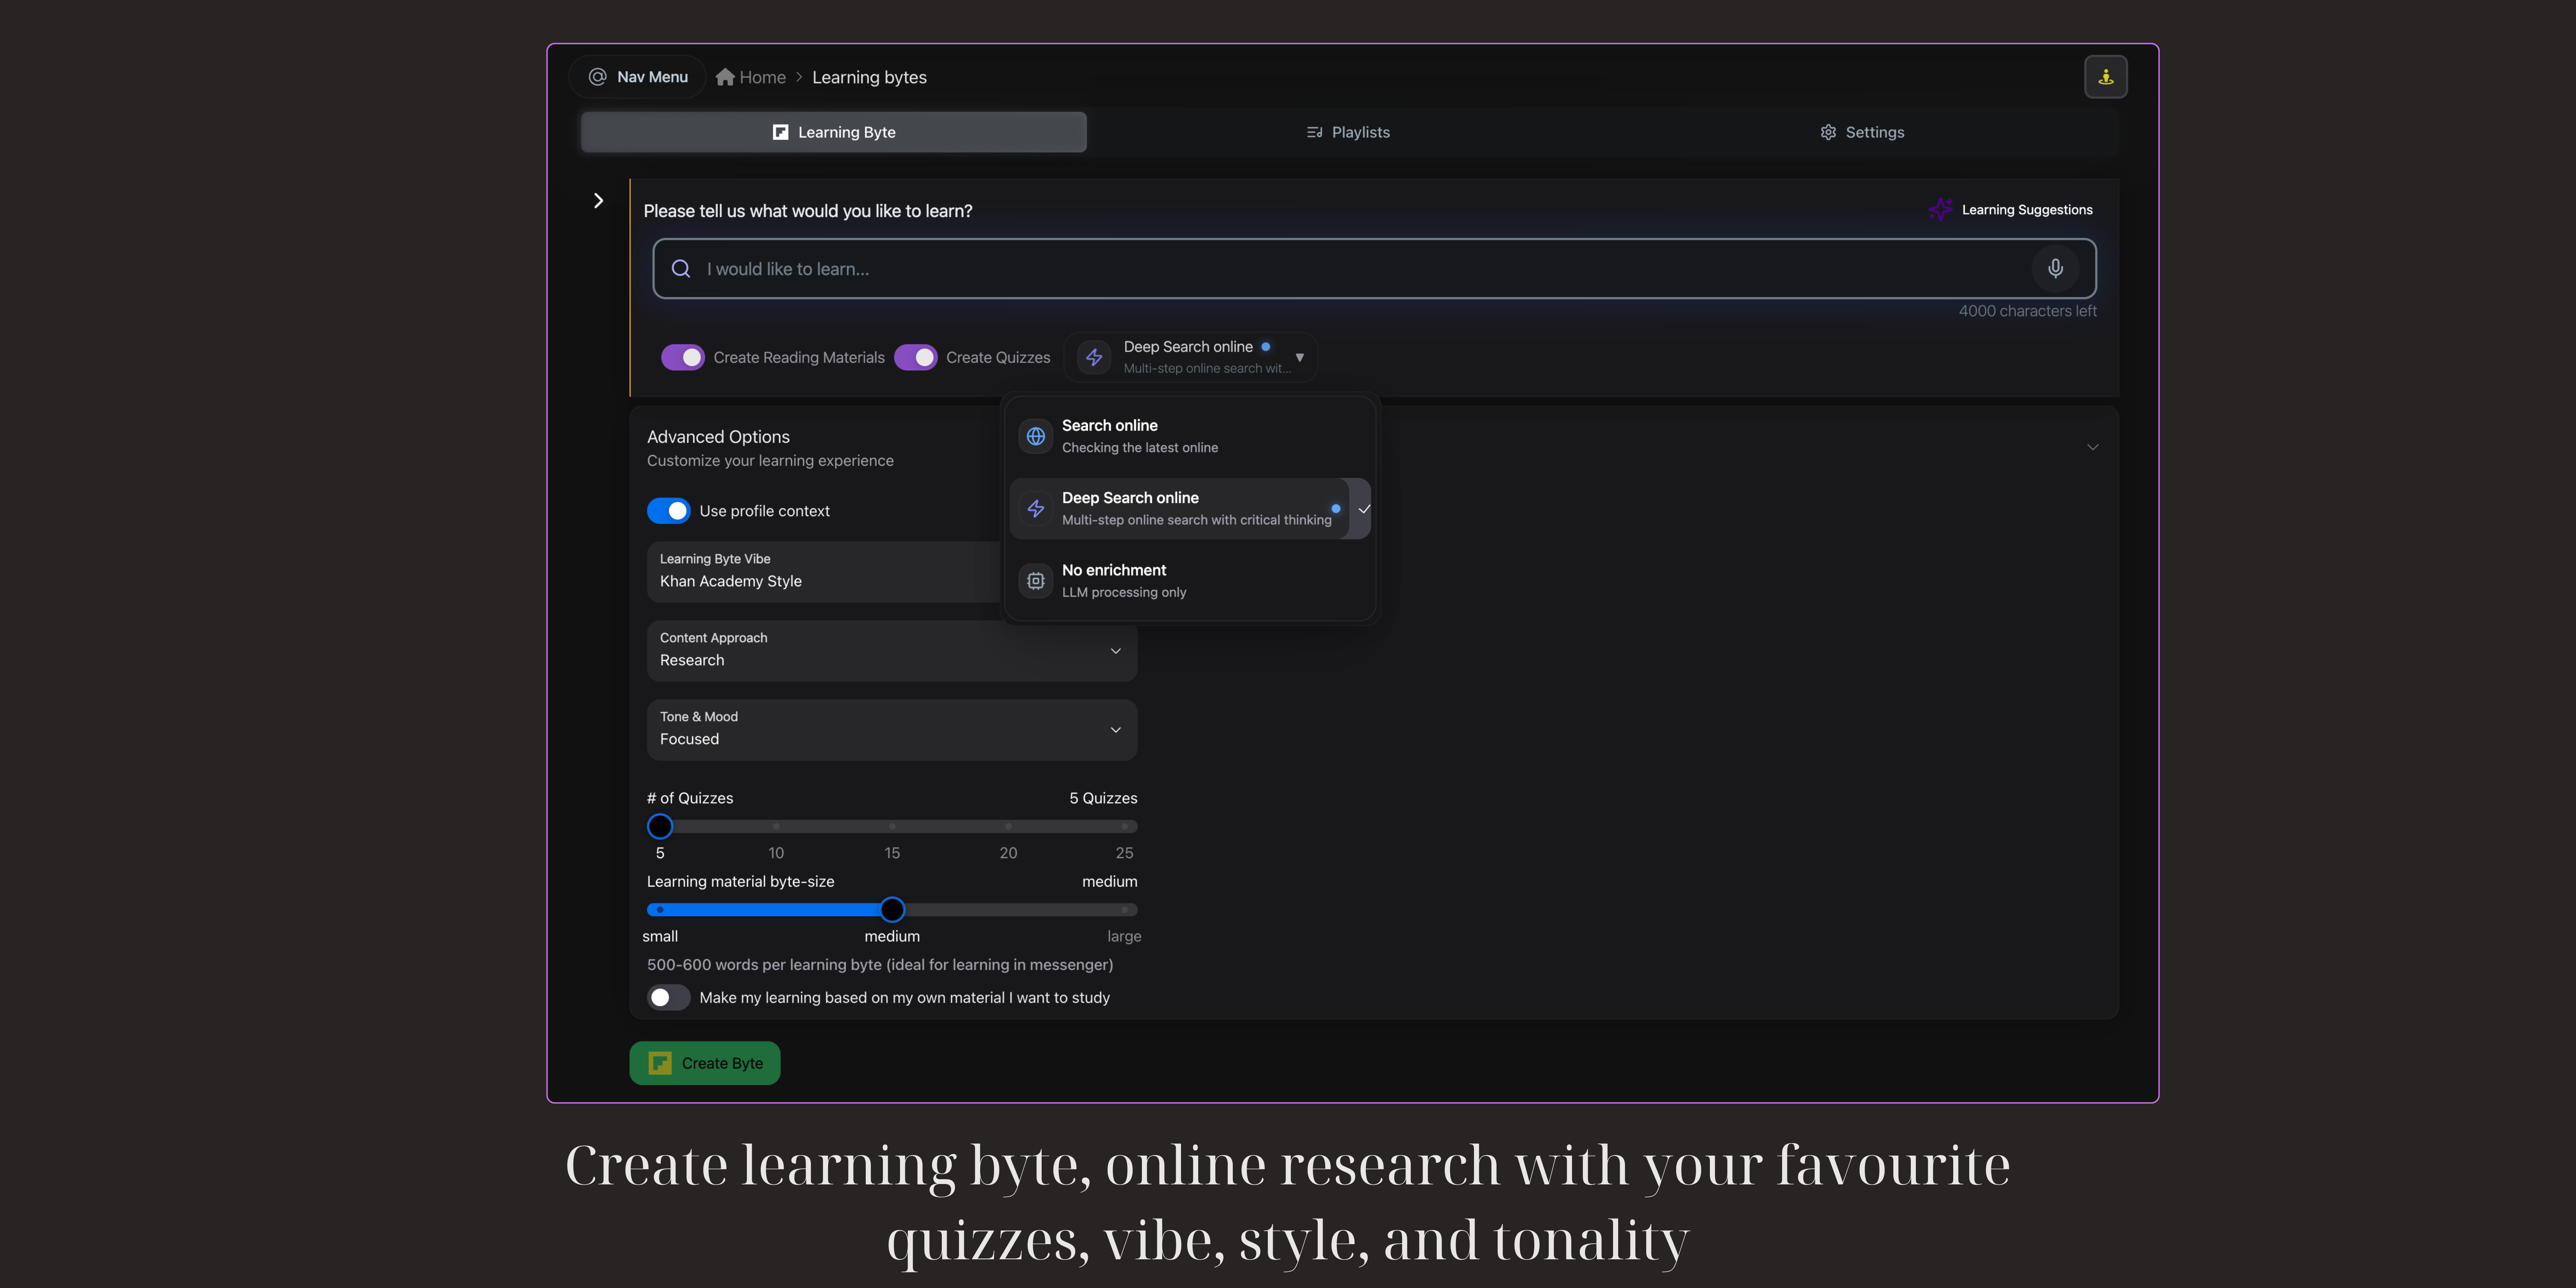Image resolution: width=2576 pixels, height=1288 pixels.
Task: Click the Create Byte button's green icon
Action: tap(660, 1063)
